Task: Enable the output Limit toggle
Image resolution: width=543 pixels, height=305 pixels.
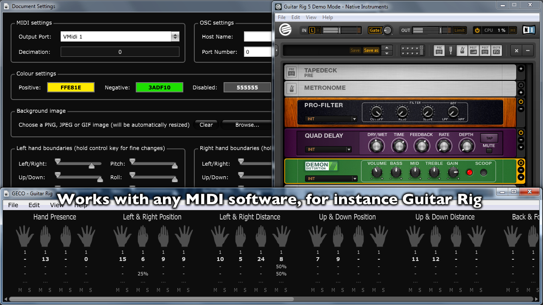Action: point(459,30)
